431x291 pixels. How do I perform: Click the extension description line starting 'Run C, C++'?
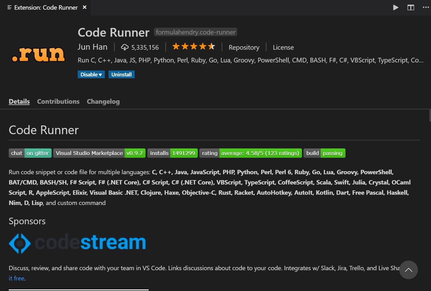[x=251, y=60]
